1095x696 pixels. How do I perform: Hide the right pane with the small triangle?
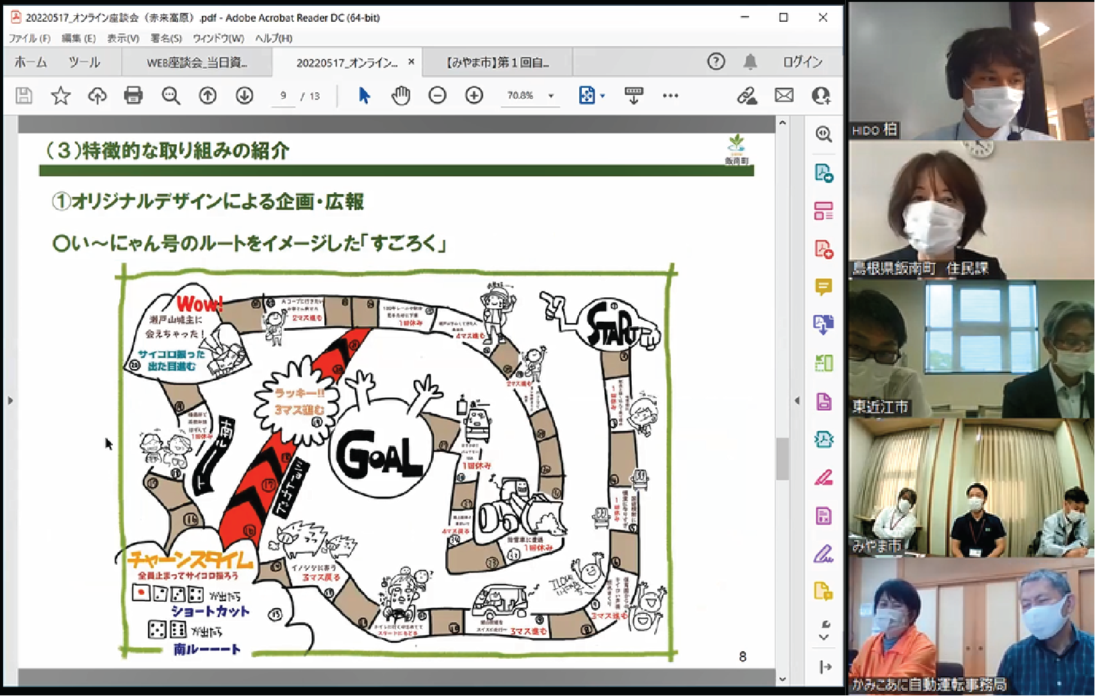[x=797, y=401]
